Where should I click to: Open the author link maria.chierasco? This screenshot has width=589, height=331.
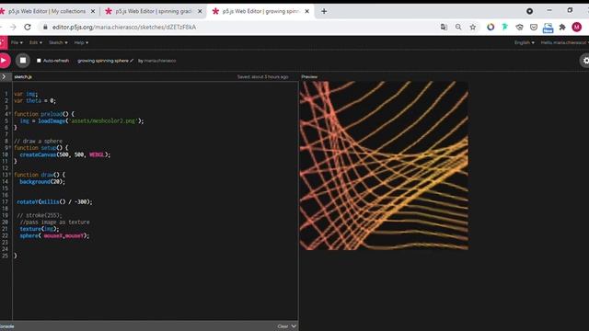(x=160, y=61)
